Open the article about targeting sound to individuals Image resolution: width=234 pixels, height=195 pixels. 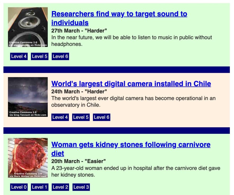pyautogui.click(x=119, y=14)
